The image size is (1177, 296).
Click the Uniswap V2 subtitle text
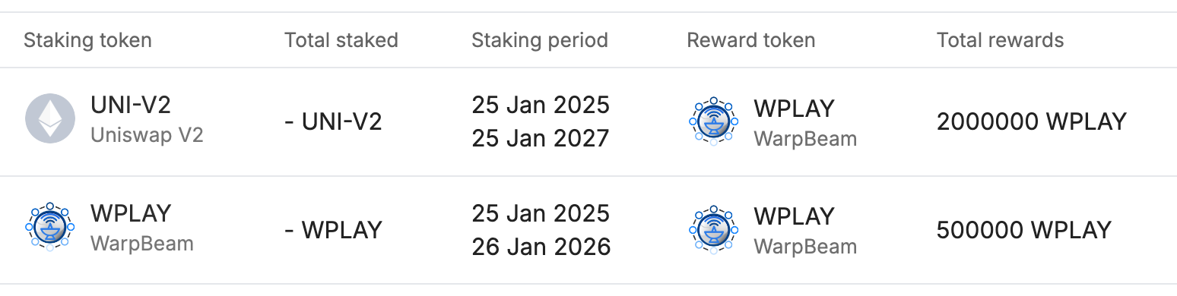pos(147,135)
